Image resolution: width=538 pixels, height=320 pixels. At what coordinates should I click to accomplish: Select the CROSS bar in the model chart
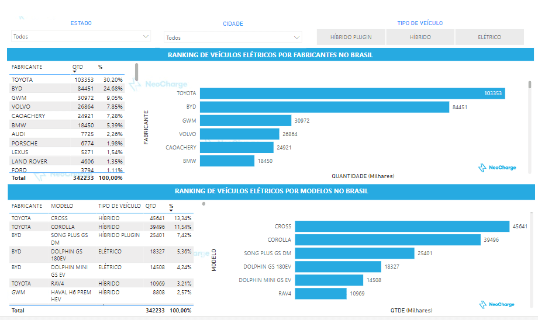[x=402, y=227]
